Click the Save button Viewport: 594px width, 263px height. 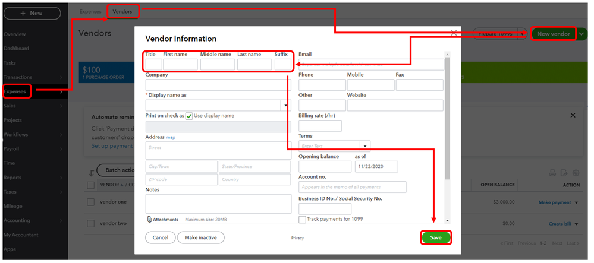pos(436,237)
